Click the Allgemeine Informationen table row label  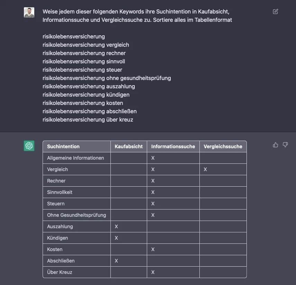75,158
